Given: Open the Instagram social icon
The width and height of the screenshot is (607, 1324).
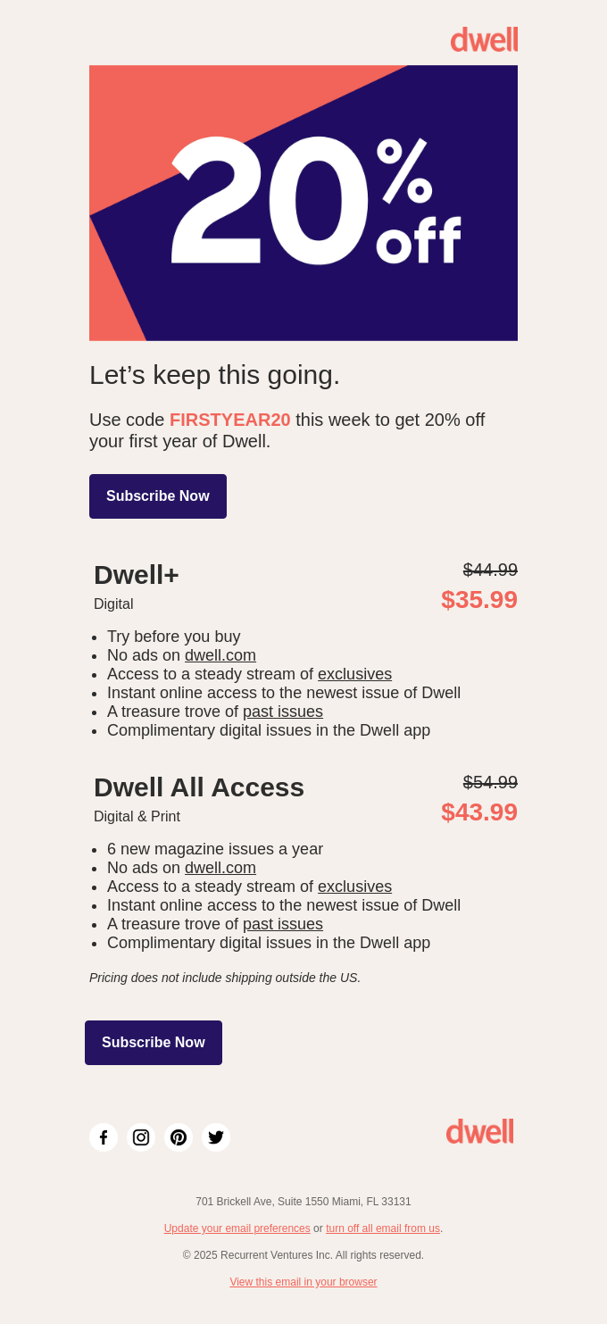Looking at the screenshot, I should [141, 1137].
